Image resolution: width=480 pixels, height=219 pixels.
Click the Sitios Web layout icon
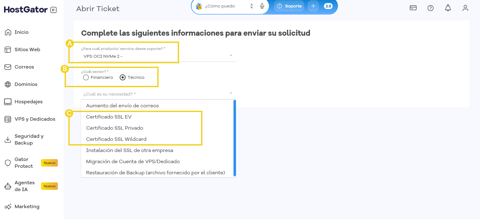click(x=8, y=50)
